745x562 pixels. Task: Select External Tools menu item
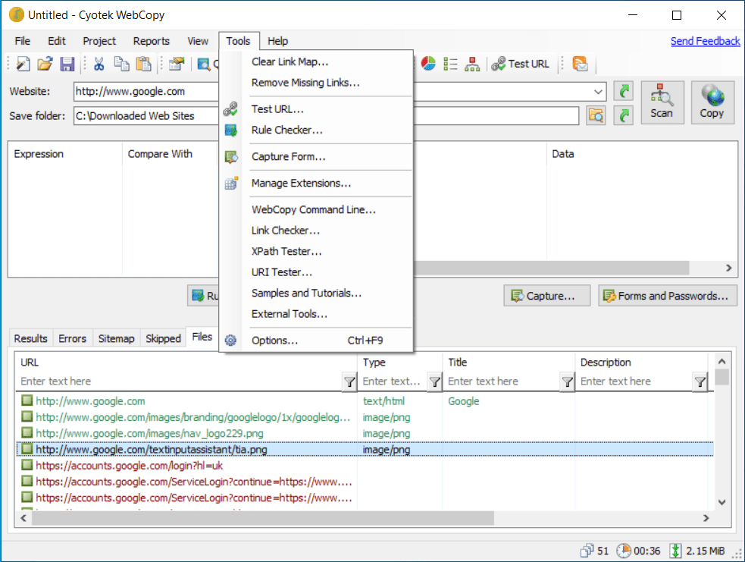[316, 314]
